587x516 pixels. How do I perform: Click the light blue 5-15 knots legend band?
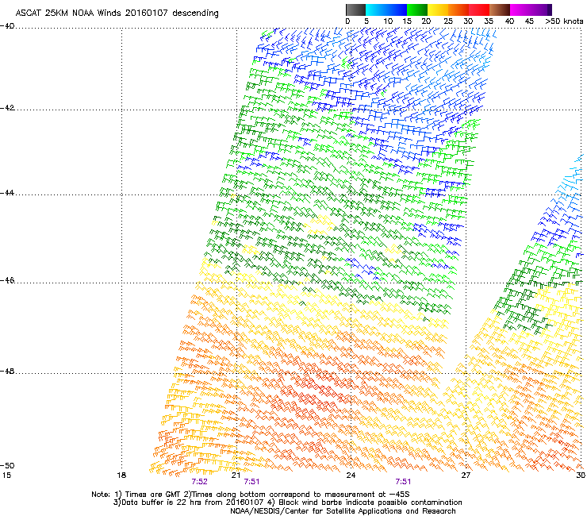click(386, 10)
